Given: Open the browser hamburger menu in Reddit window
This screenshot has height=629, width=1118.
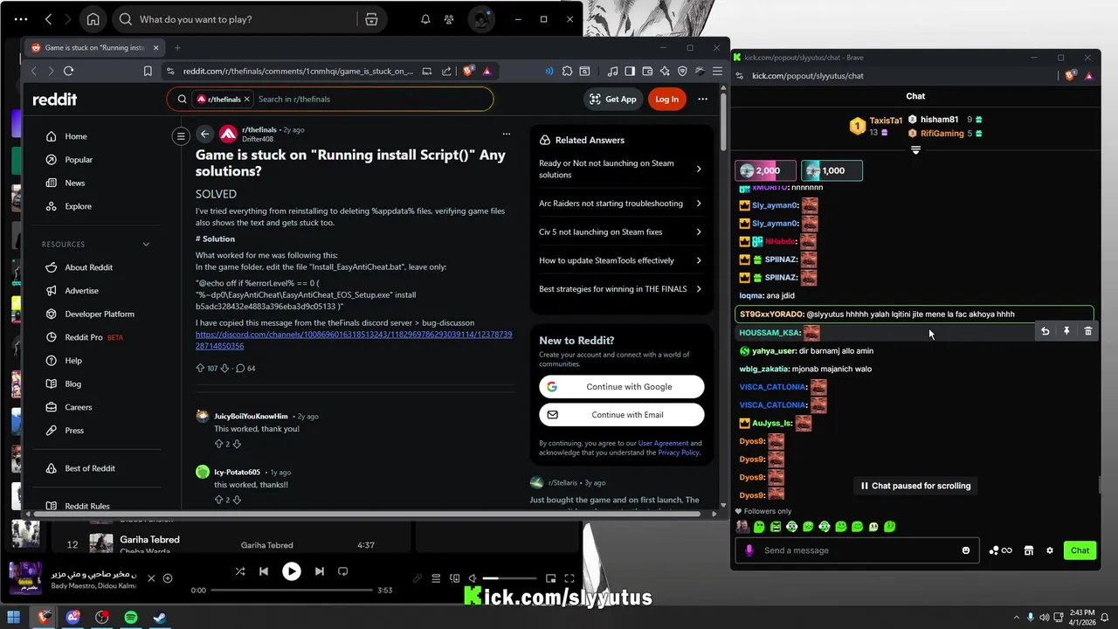Looking at the screenshot, I should point(715,72).
